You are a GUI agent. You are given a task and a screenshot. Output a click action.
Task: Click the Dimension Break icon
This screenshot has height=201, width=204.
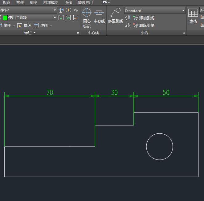click(61, 10)
